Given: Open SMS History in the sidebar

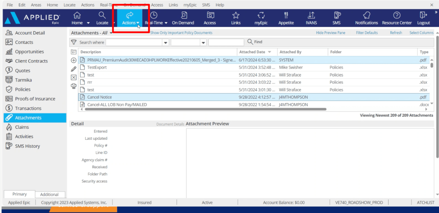Looking at the screenshot, I should (27, 146).
